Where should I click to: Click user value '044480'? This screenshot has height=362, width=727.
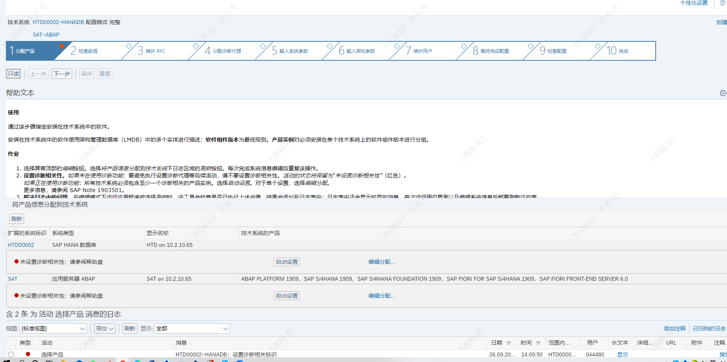(595, 355)
